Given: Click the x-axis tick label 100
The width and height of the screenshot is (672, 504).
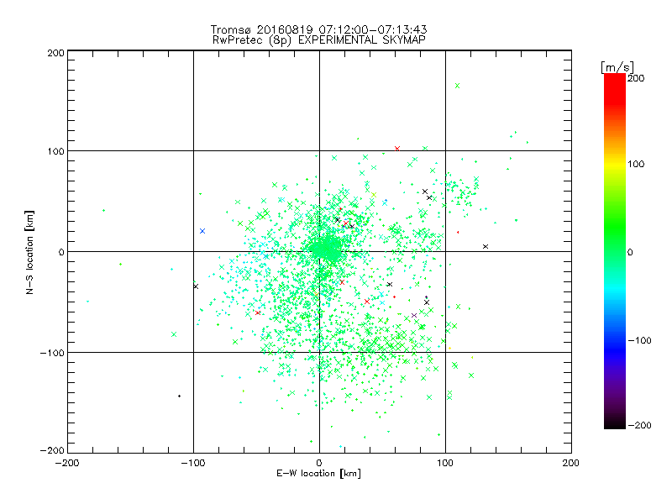Looking at the screenshot, I should point(445,463).
